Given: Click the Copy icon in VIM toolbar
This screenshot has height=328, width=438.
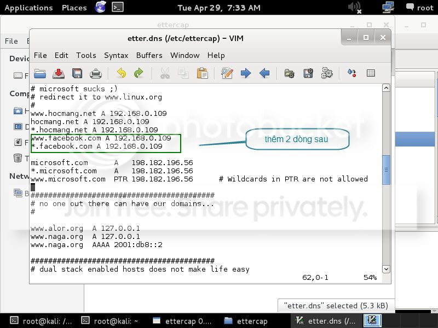Looking at the screenshot, I should (183, 74).
